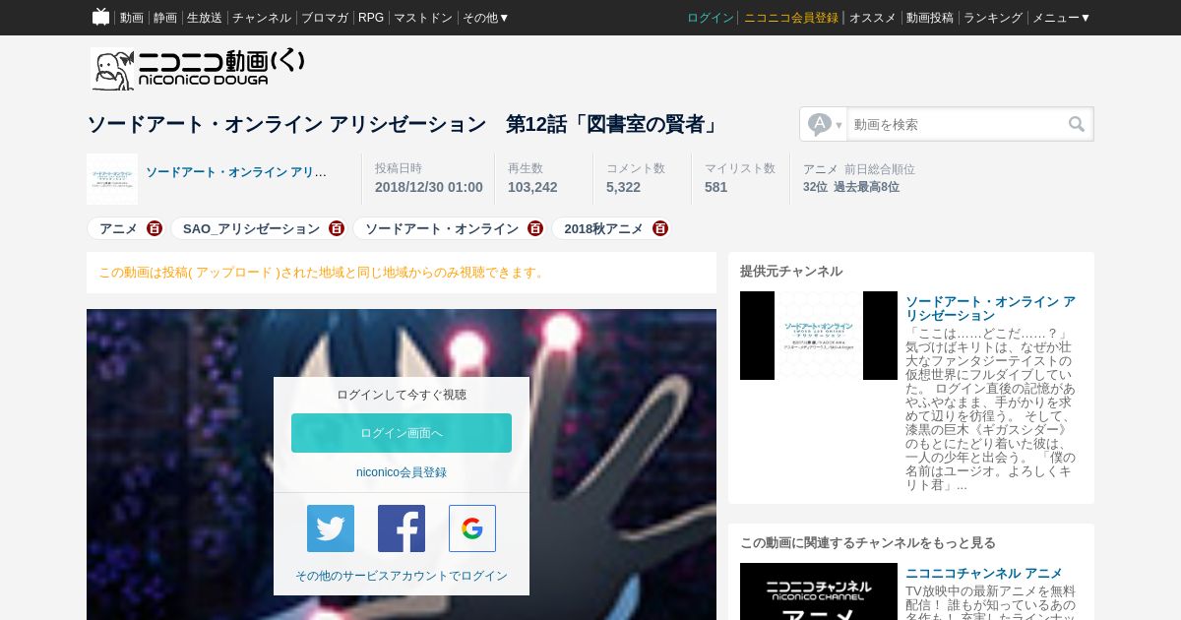The height and width of the screenshot is (620, 1181).
Task: Open sidebar channel link ソードアート・オンライン アリシゼーション
Action: 990,308
